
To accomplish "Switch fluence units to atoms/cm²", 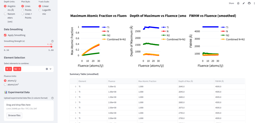I will 6,85.
